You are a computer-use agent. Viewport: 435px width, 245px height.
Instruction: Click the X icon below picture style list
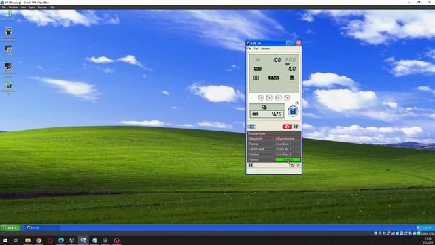pyautogui.click(x=298, y=165)
